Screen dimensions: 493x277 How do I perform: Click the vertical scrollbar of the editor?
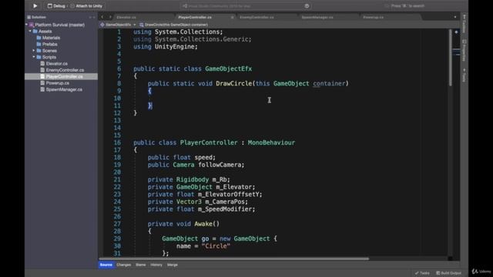tap(451, 58)
